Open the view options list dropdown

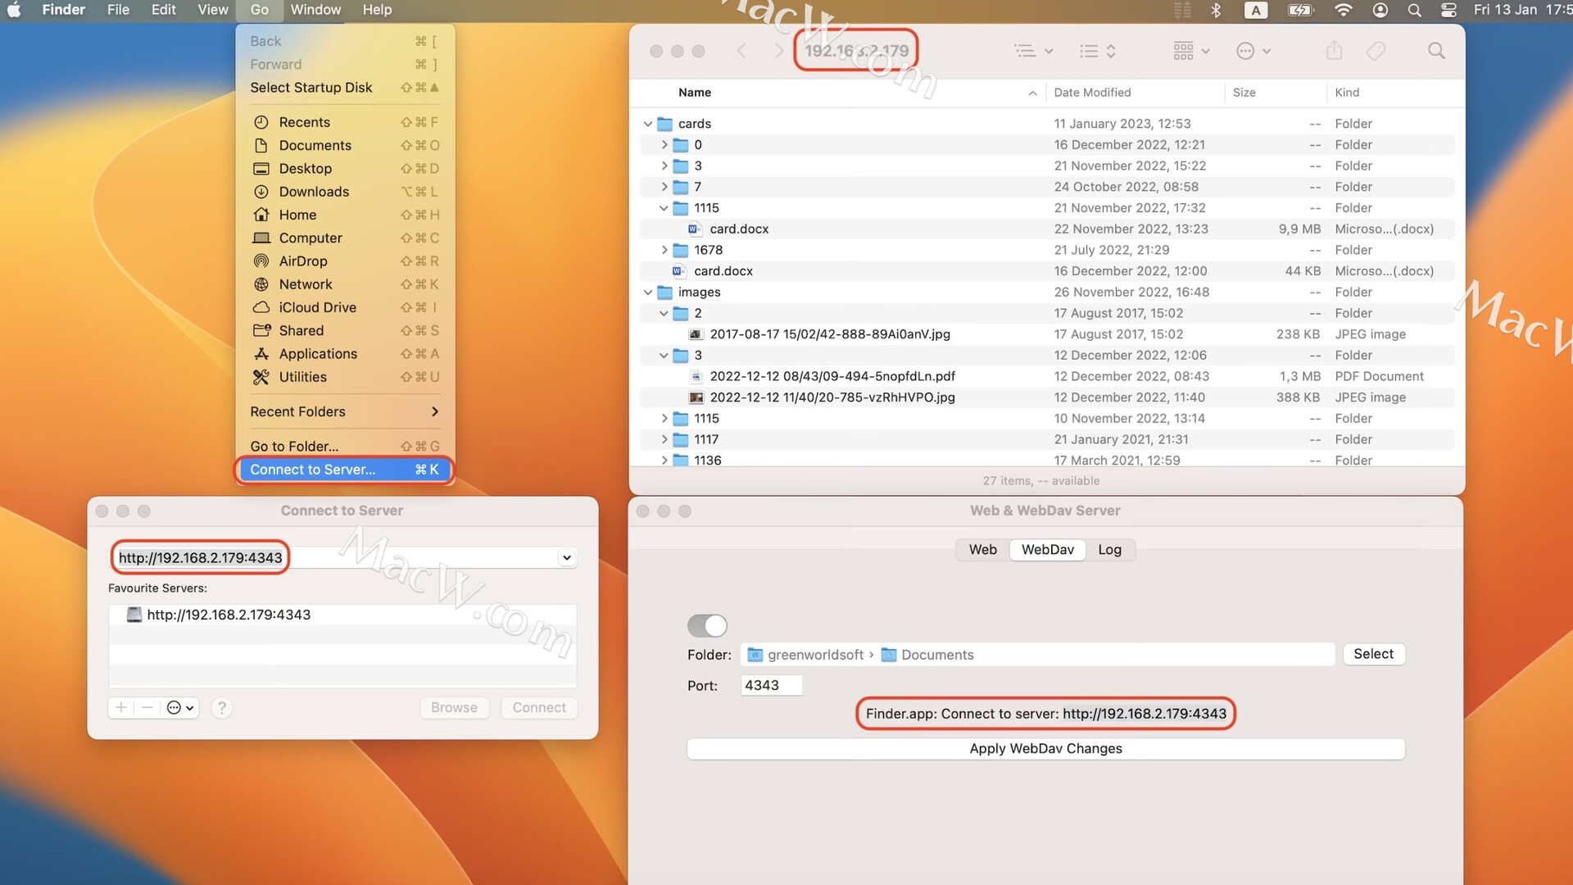coord(1098,51)
